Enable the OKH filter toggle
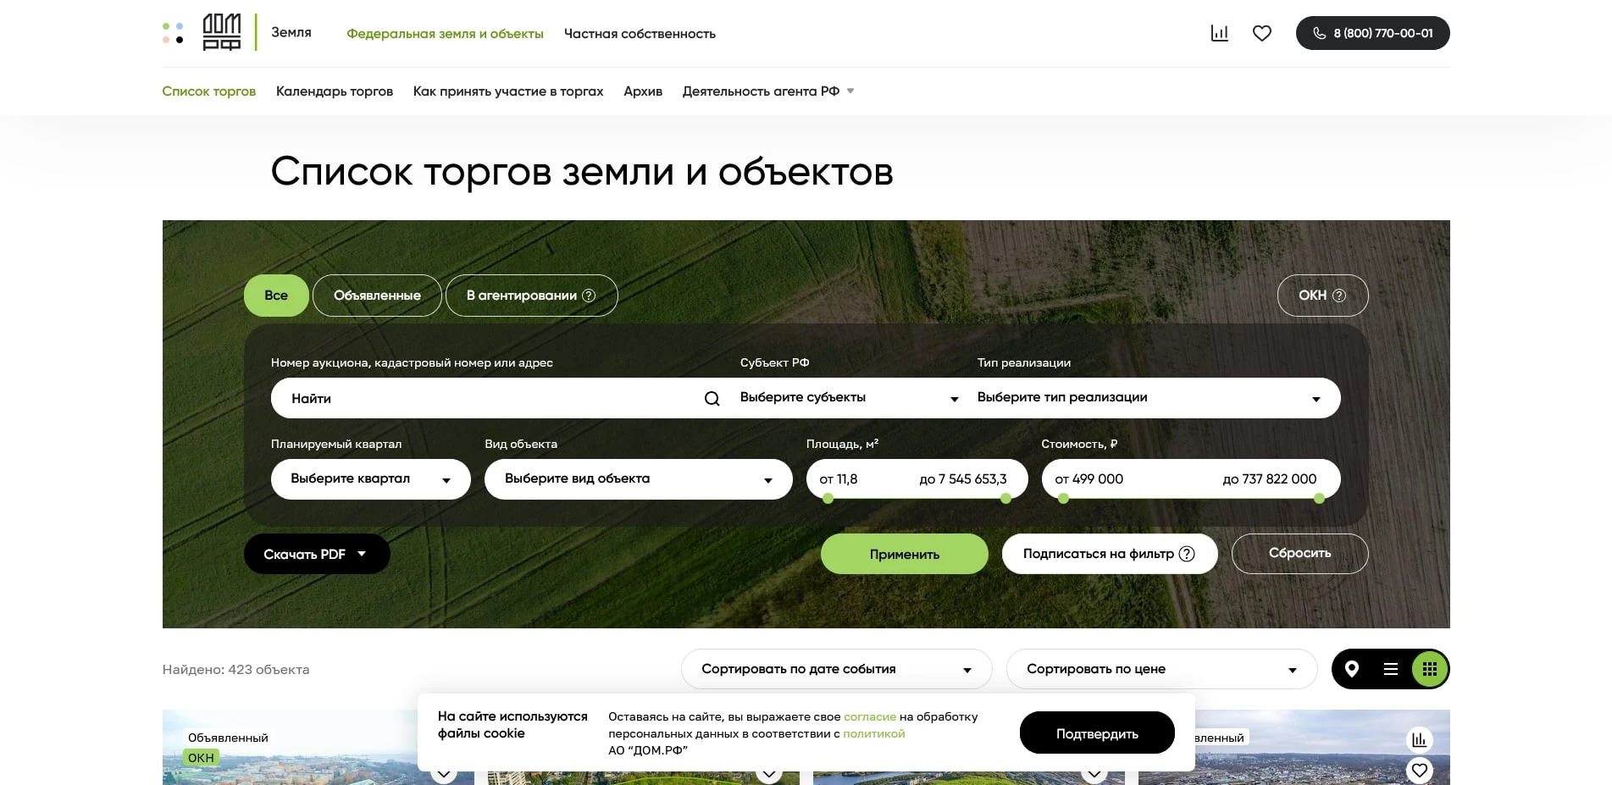Screen dimensions: 1612x785 pos(1313,296)
